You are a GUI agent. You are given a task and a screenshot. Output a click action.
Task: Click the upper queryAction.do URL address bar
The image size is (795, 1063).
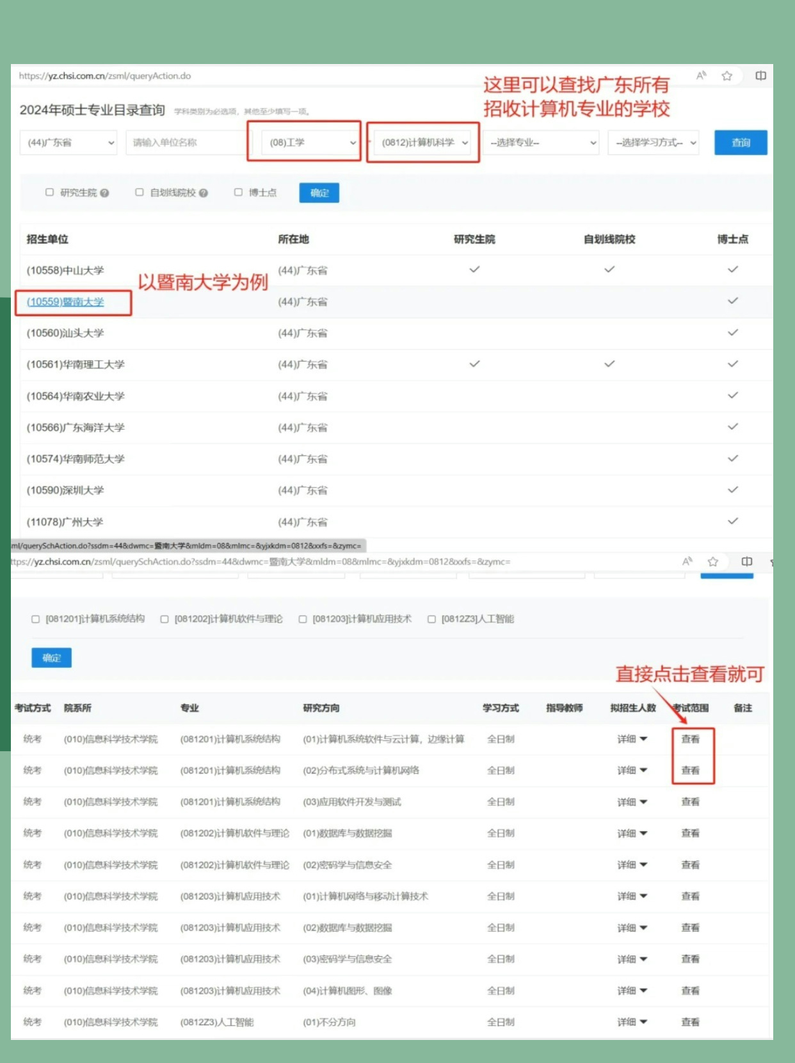tap(105, 76)
